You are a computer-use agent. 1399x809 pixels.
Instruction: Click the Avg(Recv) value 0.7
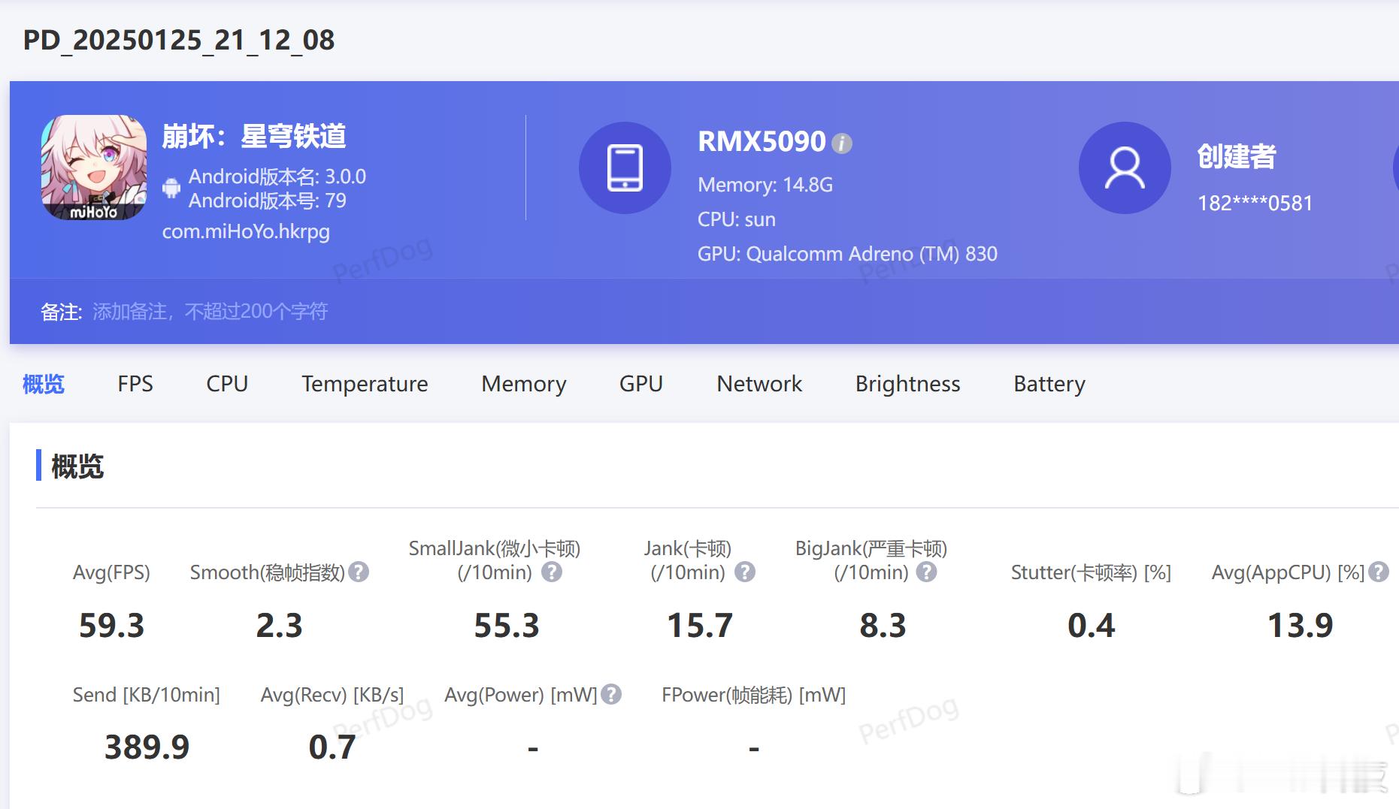(x=332, y=747)
